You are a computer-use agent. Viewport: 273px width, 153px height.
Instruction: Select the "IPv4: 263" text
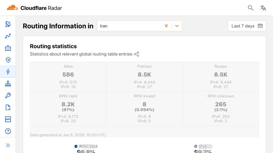pos(221,116)
